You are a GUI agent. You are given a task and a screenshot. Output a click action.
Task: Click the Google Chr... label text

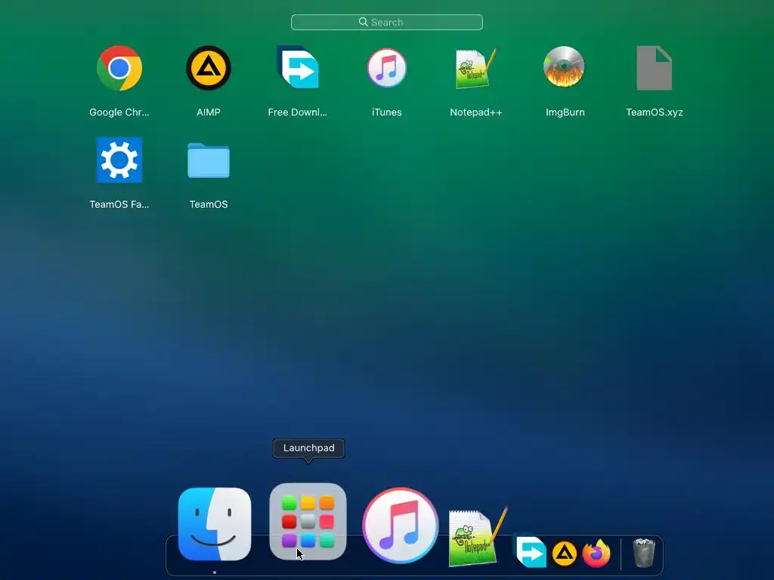tap(119, 112)
